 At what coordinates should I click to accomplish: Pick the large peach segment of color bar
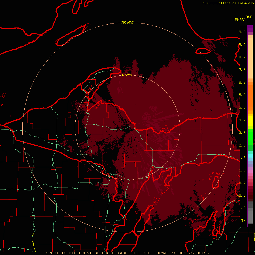[250, 58]
